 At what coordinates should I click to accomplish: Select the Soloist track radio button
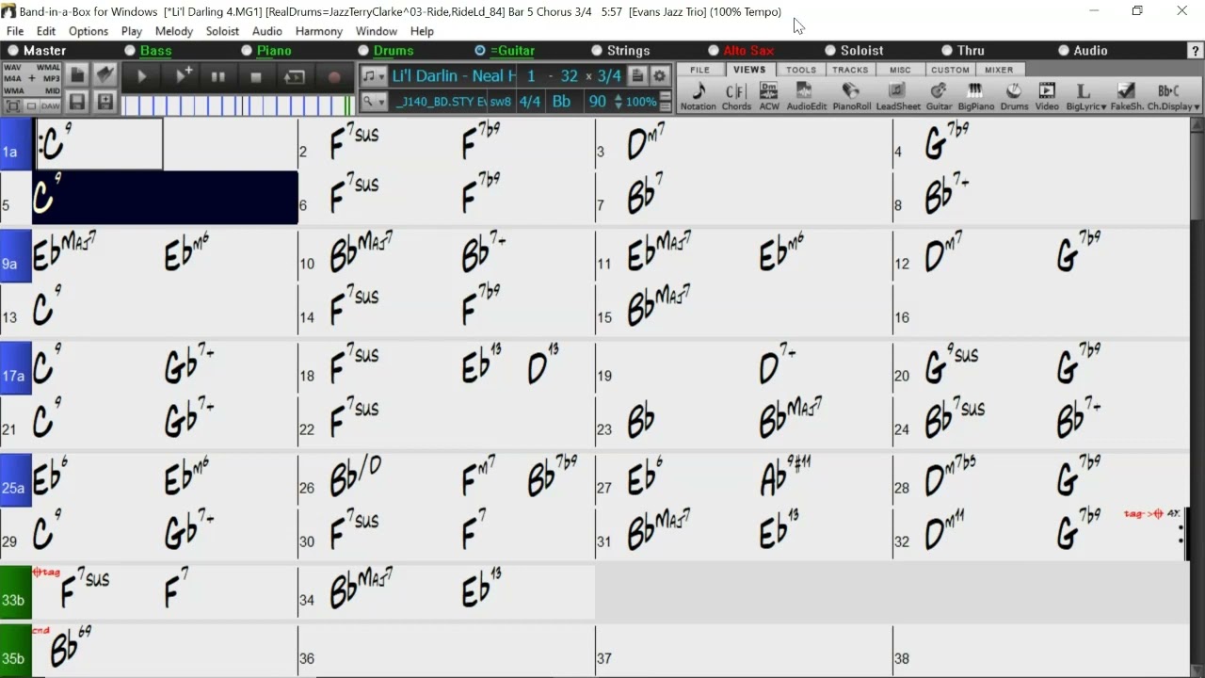tap(830, 51)
